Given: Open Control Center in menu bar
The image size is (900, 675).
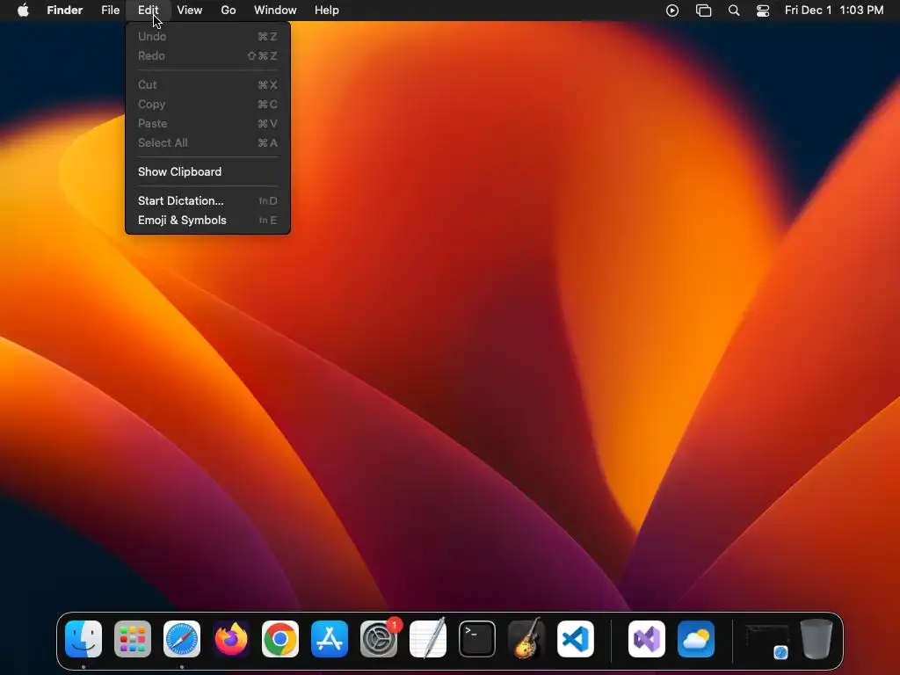Looking at the screenshot, I should (x=763, y=11).
